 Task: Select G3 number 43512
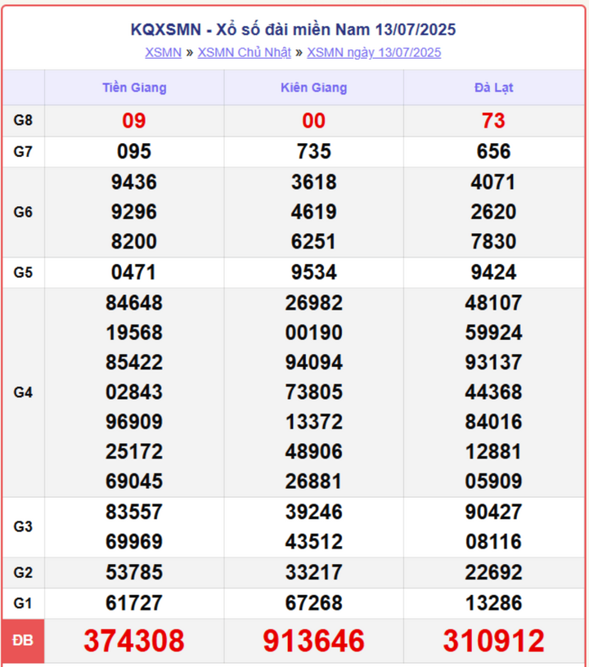[x=313, y=542]
